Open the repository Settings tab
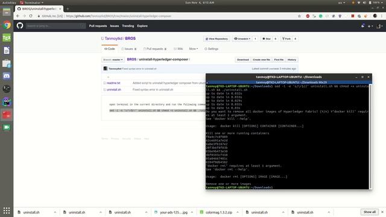The height and width of the screenshot is (217, 386). click(212, 49)
